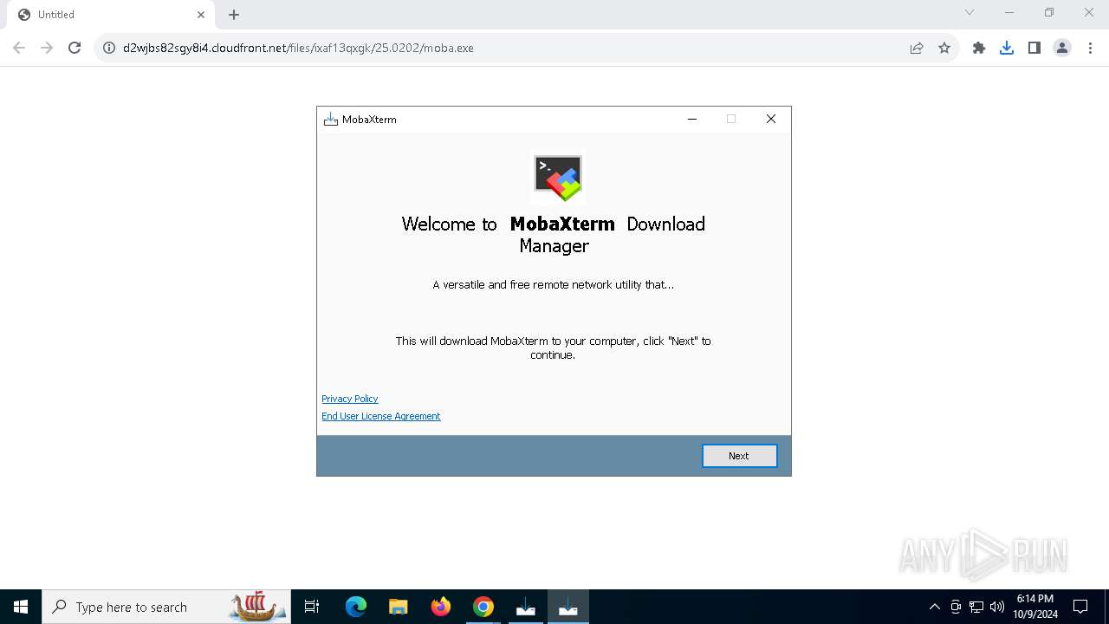1109x624 pixels.
Task: Click the MobaXterm title bar download icon
Action: tap(330, 120)
